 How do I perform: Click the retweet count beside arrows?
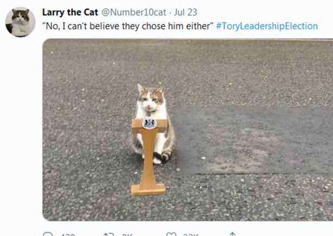pyautogui.click(x=127, y=235)
